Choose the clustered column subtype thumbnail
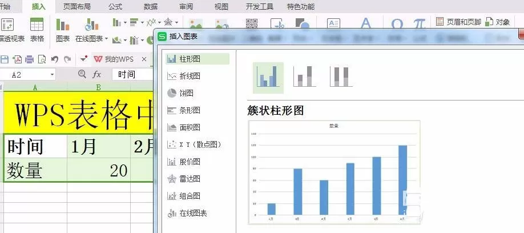The image size is (524, 233). [268, 78]
